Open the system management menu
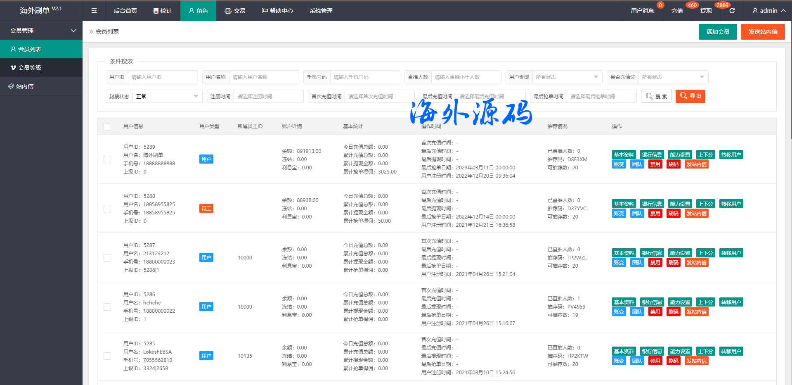The image size is (792, 385). pos(321,11)
